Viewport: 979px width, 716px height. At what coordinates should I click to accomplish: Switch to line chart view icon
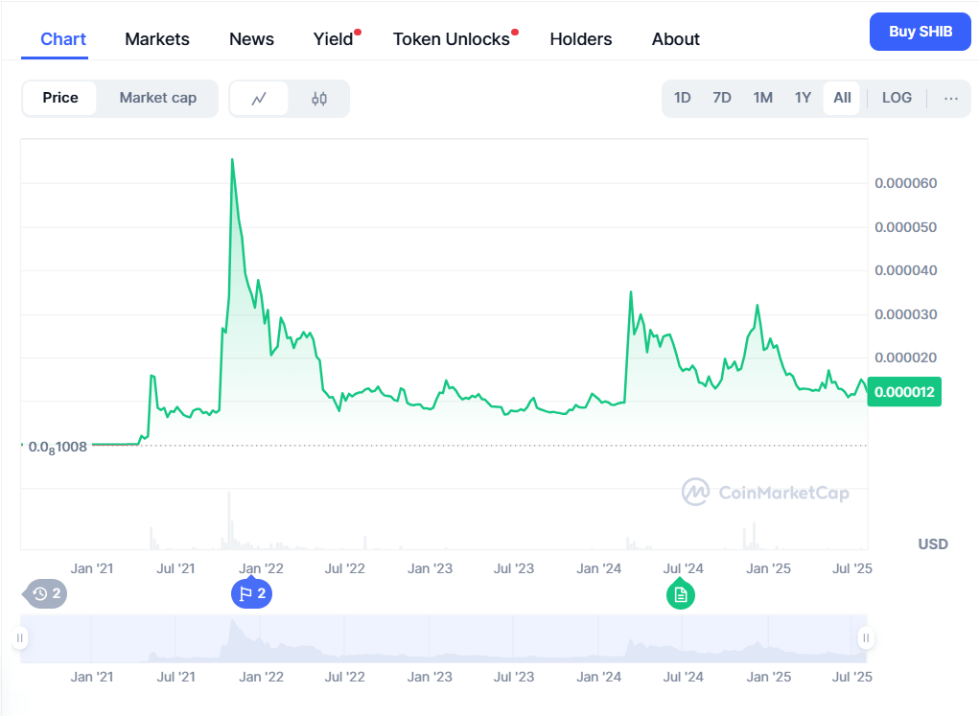[259, 98]
